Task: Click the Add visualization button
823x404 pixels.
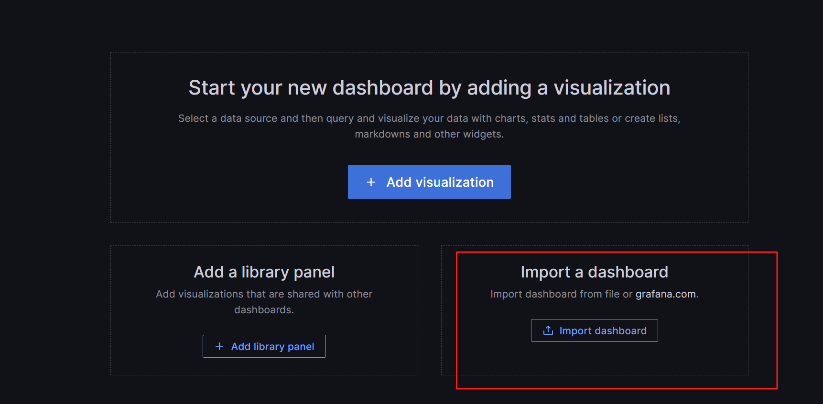Action: (x=429, y=182)
